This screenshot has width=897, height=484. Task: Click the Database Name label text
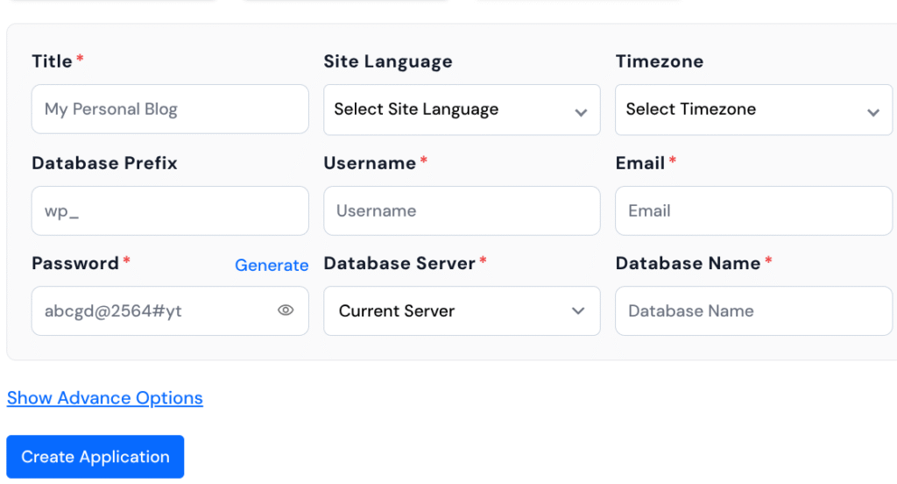coord(688,263)
